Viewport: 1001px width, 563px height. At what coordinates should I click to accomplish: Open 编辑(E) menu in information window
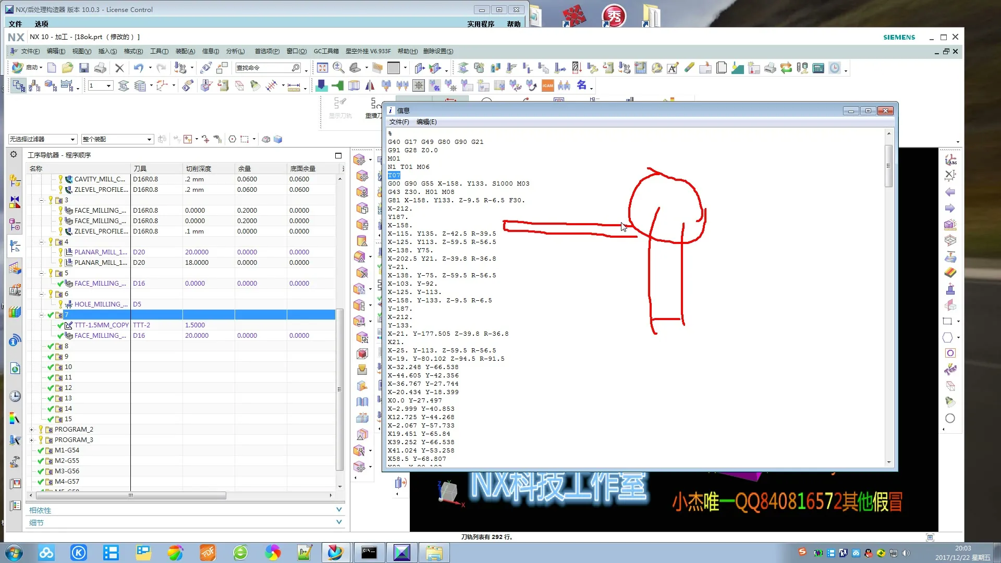[x=426, y=122]
